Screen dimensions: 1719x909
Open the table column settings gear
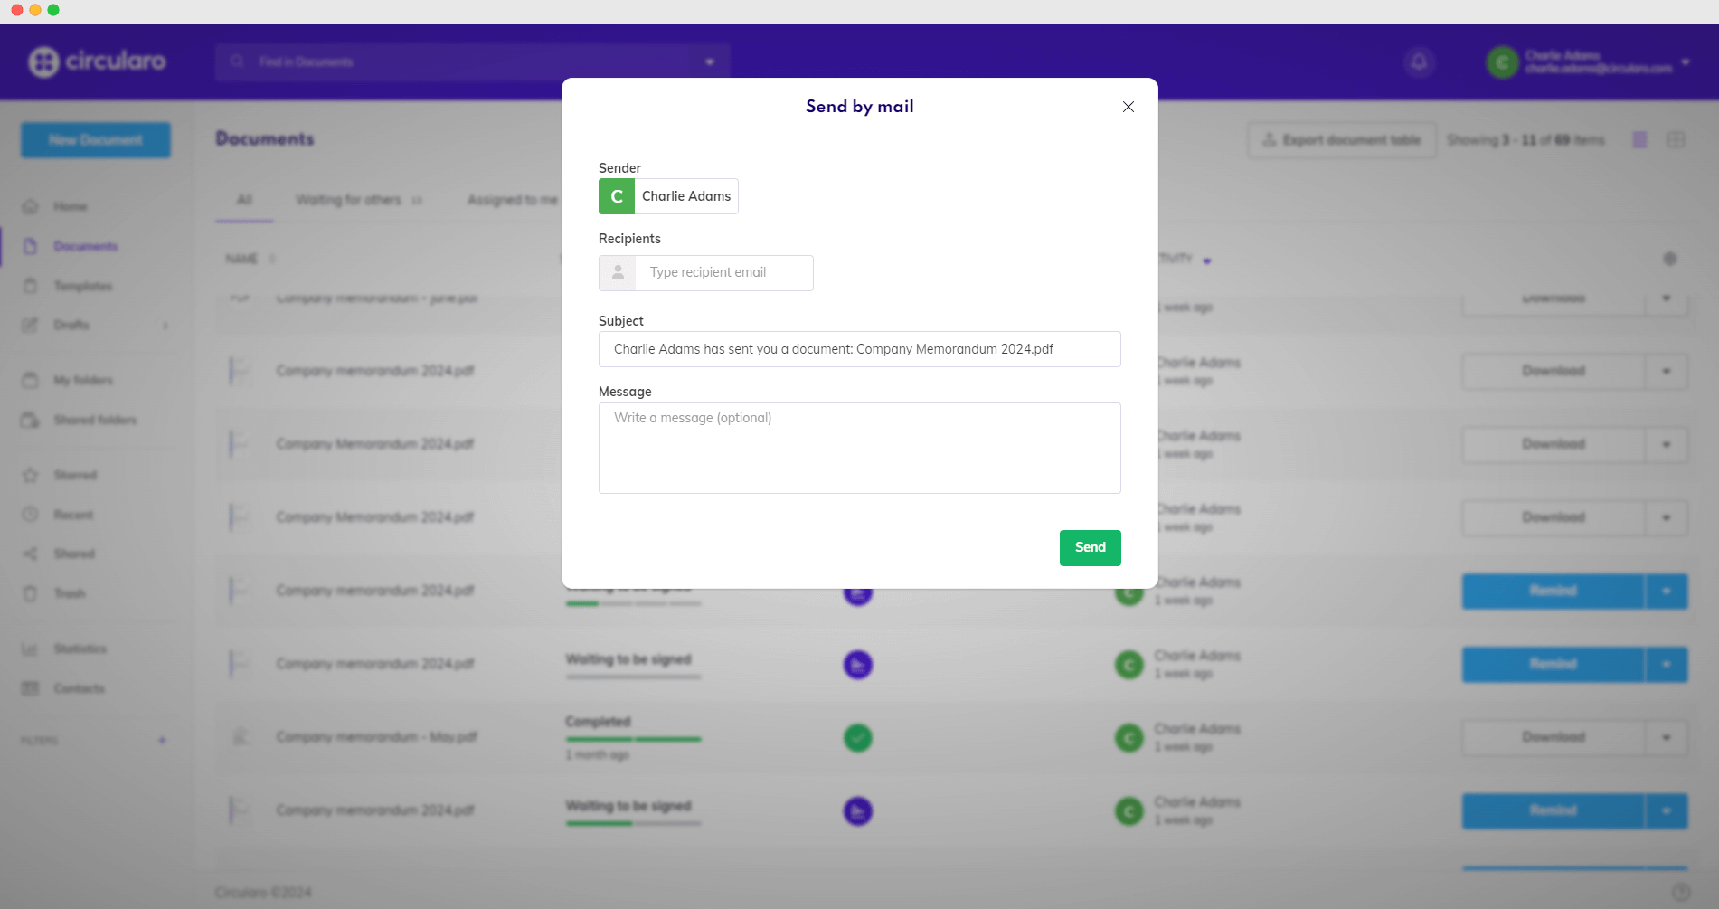coord(1669,259)
